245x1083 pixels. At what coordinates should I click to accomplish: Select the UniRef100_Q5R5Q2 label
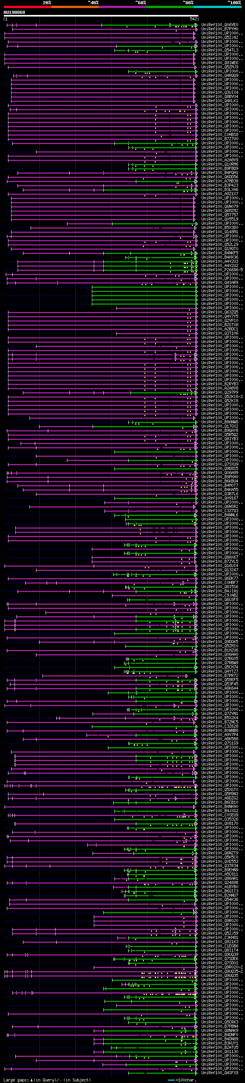pyautogui.click(x=220, y=434)
